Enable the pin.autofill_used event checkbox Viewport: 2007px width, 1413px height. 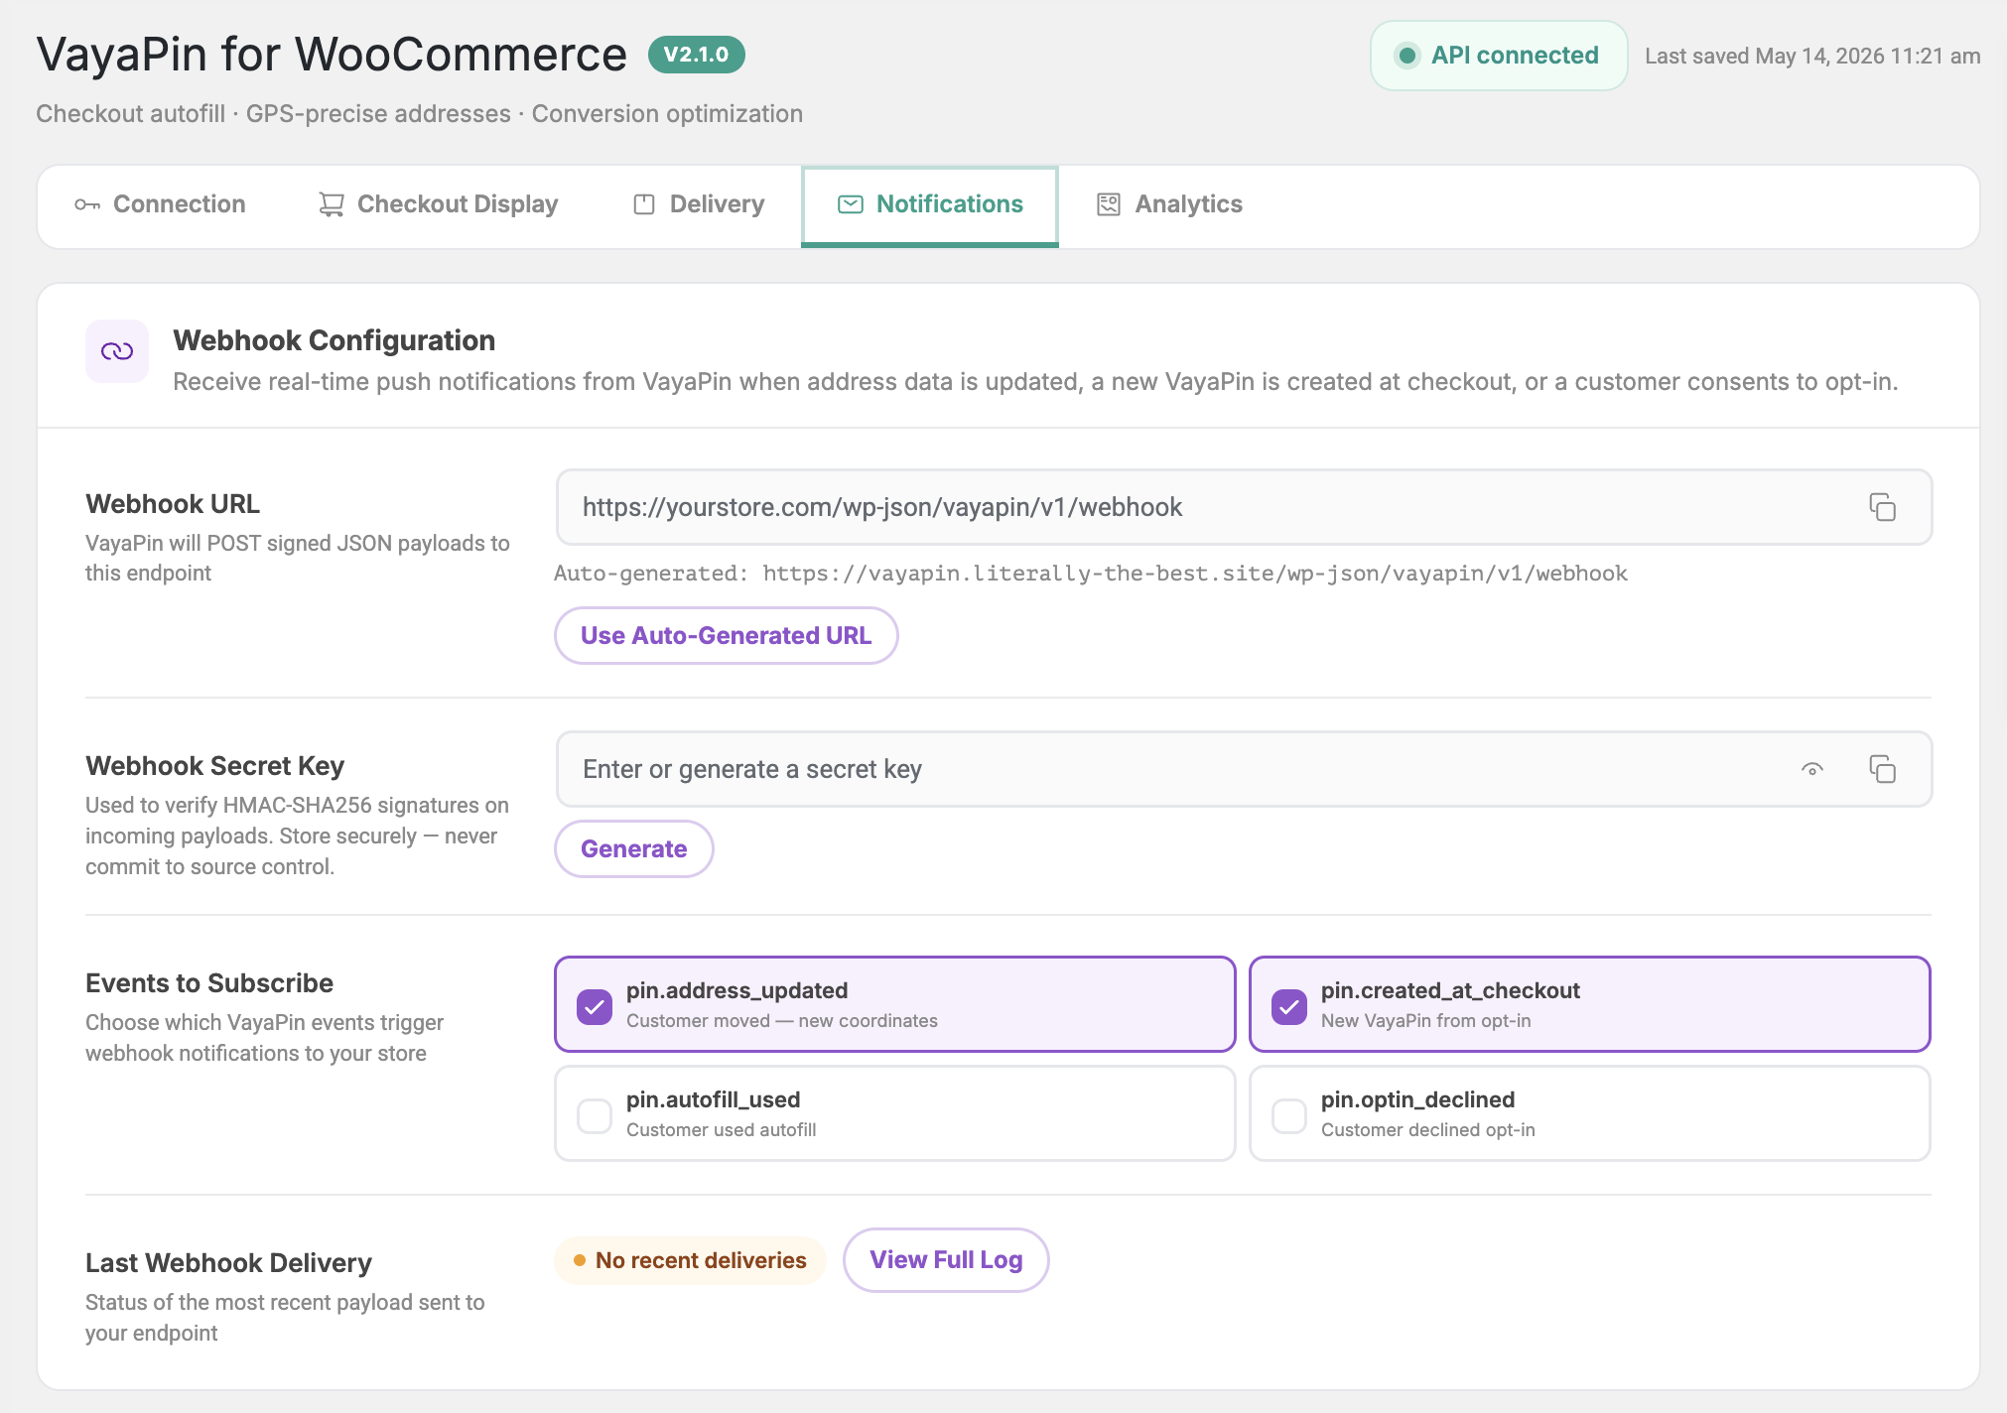click(x=595, y=1115)
